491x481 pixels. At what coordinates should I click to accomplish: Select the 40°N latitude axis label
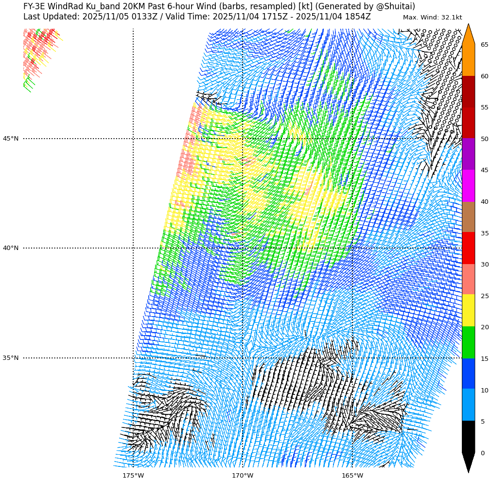pyautogui.click(x=11, y=248)
